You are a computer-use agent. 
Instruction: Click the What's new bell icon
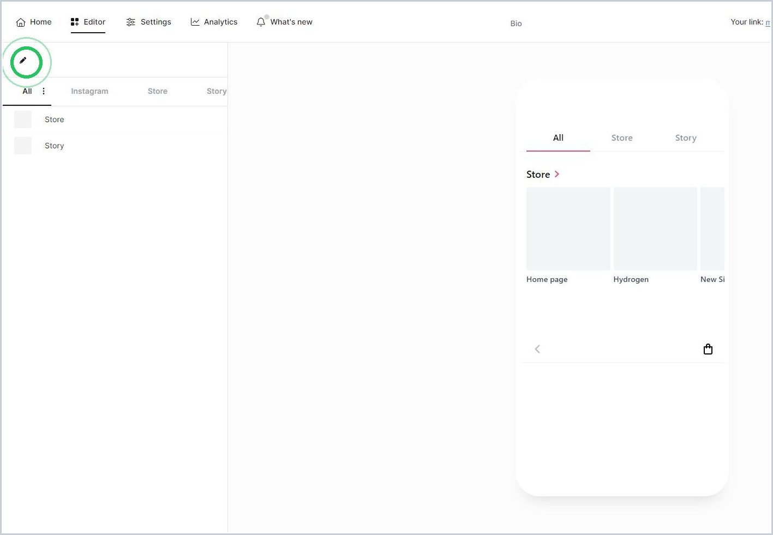pyautogui.click(x=261, y=22)
